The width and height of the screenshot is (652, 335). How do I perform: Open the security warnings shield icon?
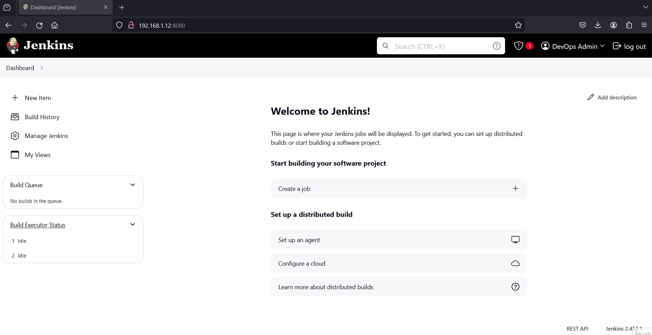click(x=518, y=46)
